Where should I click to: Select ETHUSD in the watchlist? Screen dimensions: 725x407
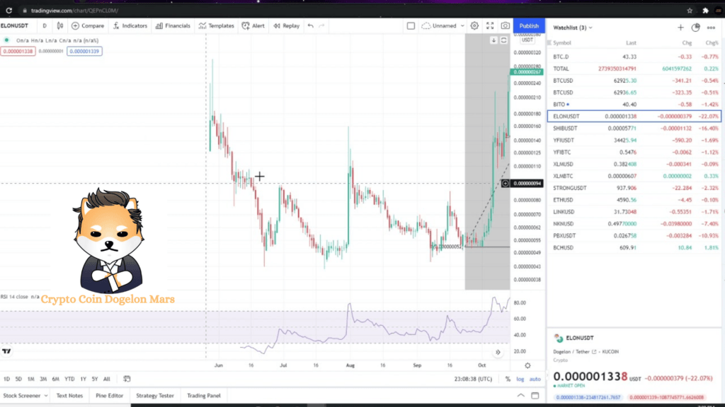click(x=634, y=200)
